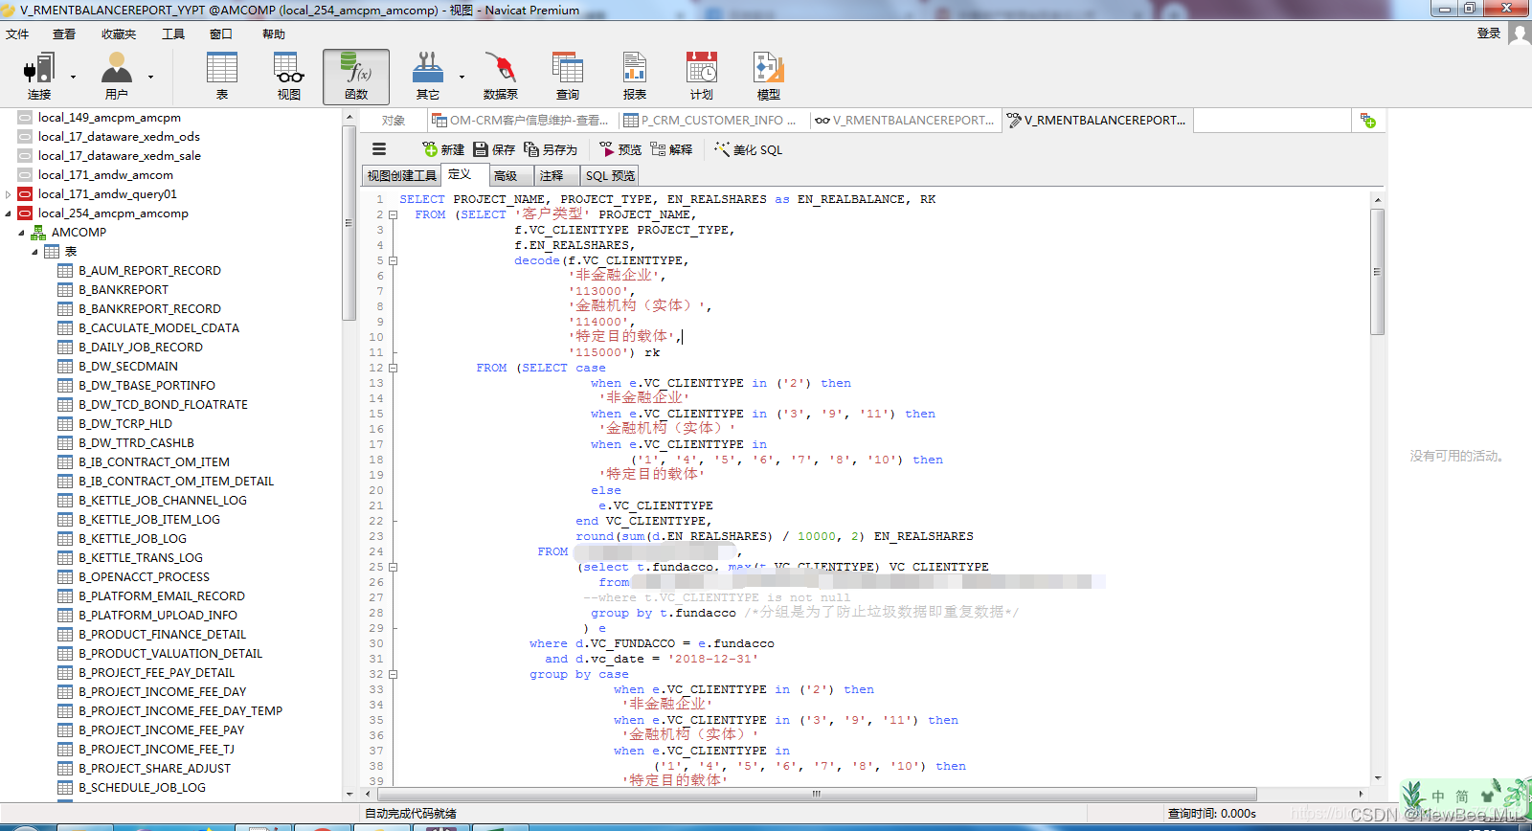Select local_149_amcpm_amcpm connection
The image size is (1532, 831).
coord(109,118)
